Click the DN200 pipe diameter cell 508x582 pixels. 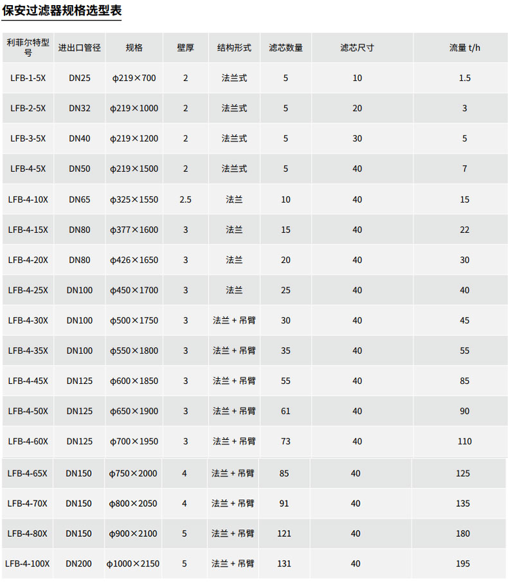coord(78,563)
